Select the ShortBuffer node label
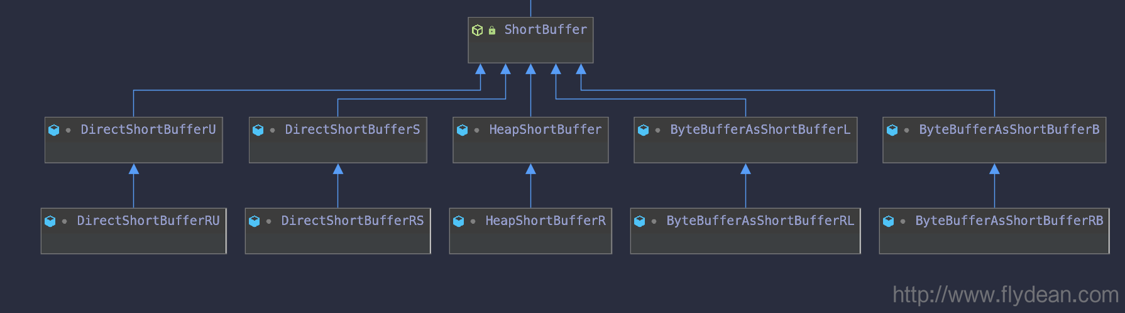 pos(546,30)
